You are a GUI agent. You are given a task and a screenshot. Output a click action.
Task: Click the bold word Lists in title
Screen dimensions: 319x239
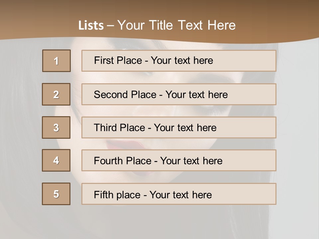(x=91, y=25)
